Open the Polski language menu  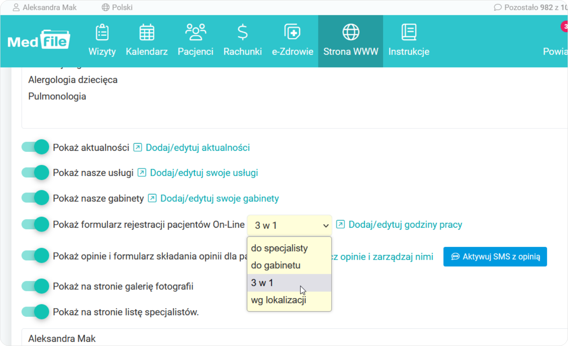[117, 7]
